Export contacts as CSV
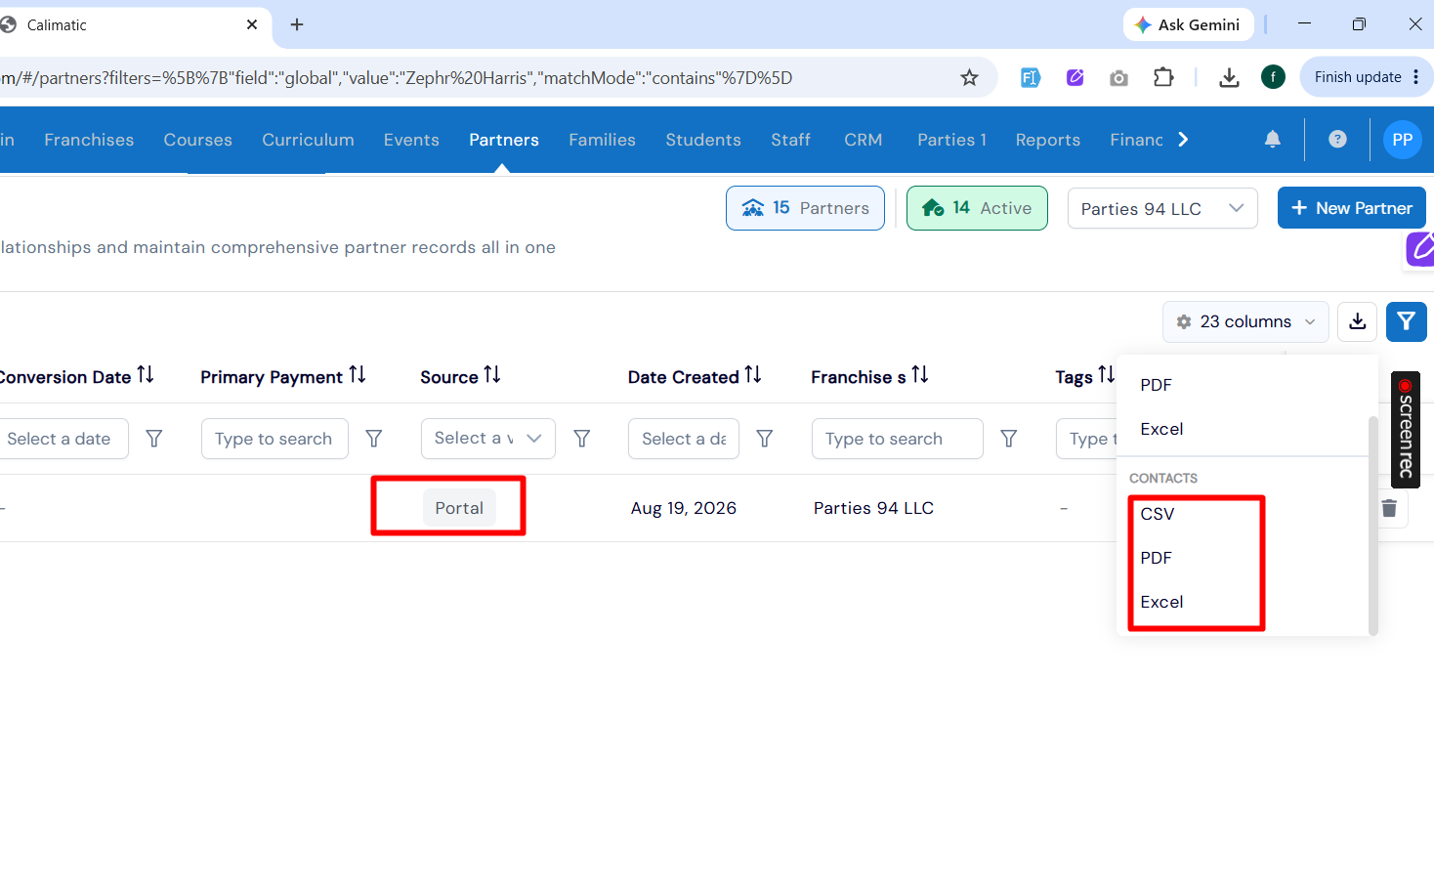 coord(1158,514)
